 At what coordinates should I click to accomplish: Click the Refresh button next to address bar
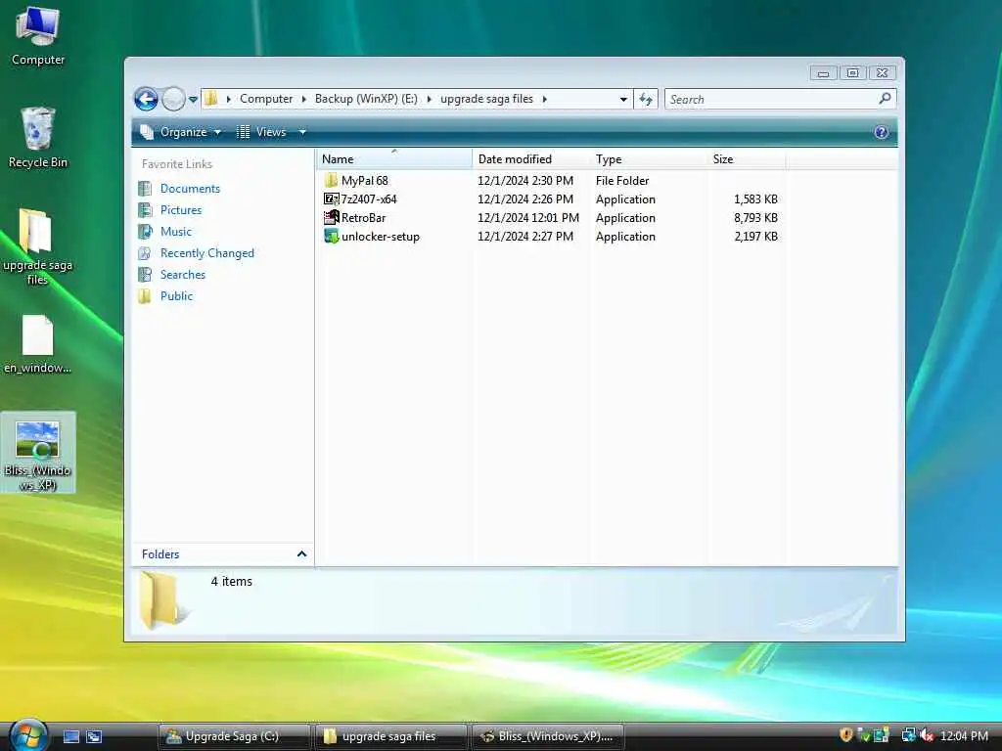(646, 99)
